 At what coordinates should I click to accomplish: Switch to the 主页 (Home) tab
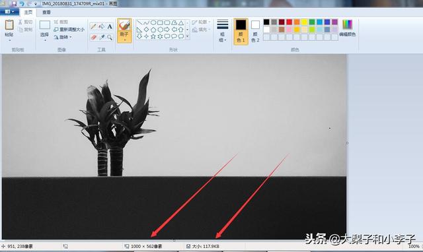28,13
